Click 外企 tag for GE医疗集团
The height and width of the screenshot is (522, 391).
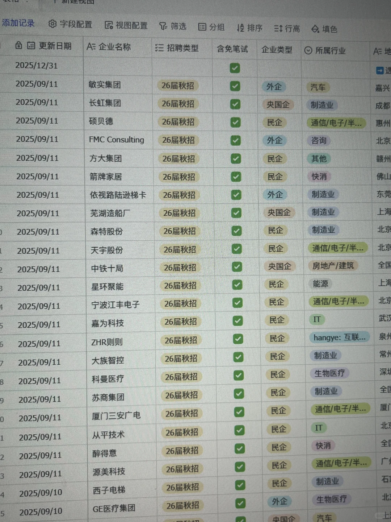click(x=279, y=502)
